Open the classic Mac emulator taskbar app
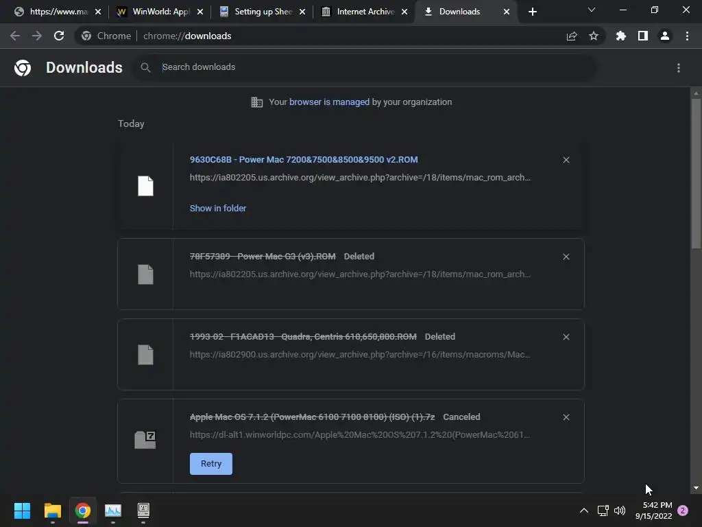The width and height of the screenshot is (702, 527). pos(143,511)
